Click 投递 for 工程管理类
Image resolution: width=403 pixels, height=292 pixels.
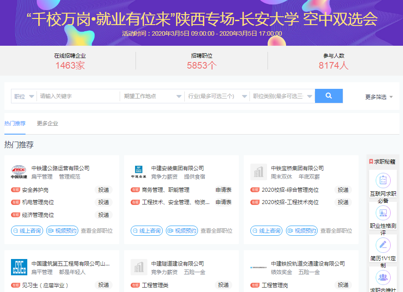[x=223, y=285]
